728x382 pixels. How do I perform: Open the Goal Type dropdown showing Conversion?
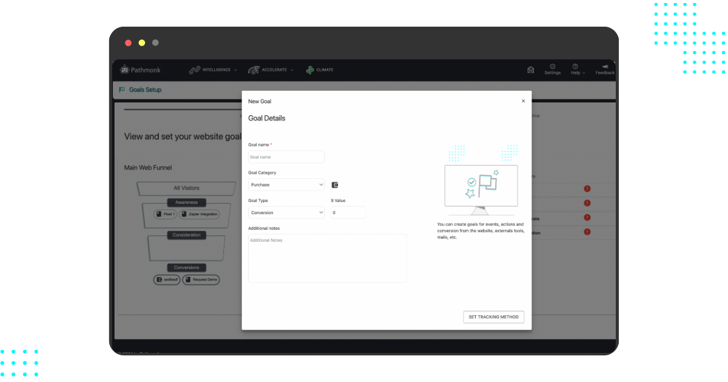(x=286, y=212)
